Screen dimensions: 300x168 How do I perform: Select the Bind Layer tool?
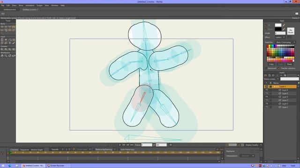10,30
